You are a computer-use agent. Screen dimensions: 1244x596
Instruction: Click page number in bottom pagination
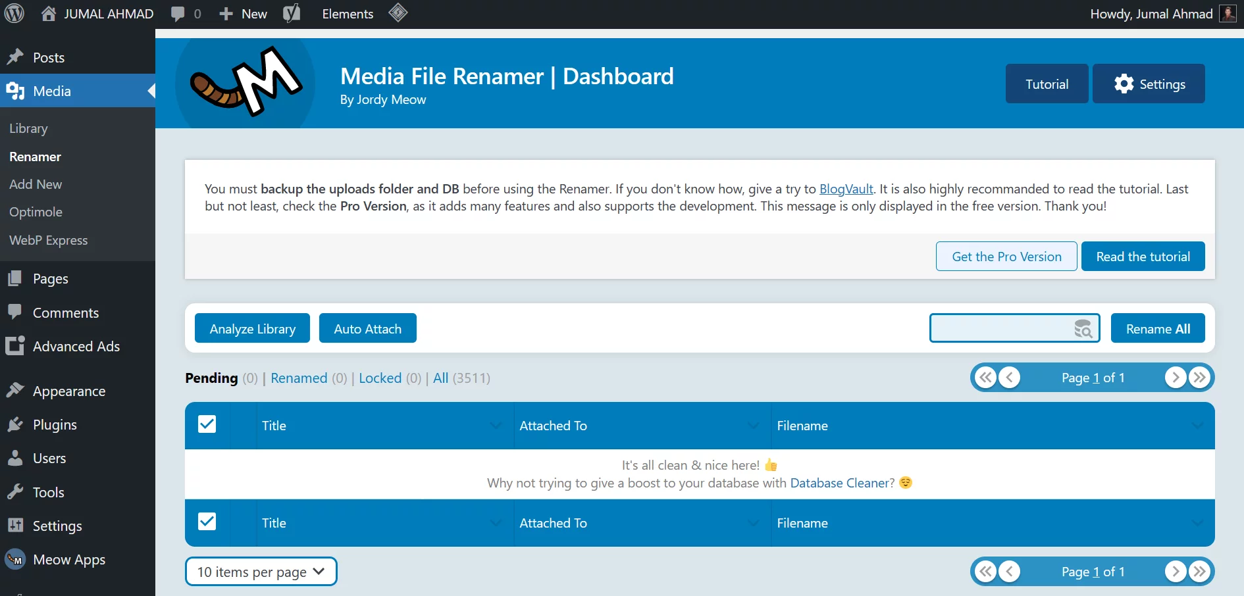point(1096,572)
